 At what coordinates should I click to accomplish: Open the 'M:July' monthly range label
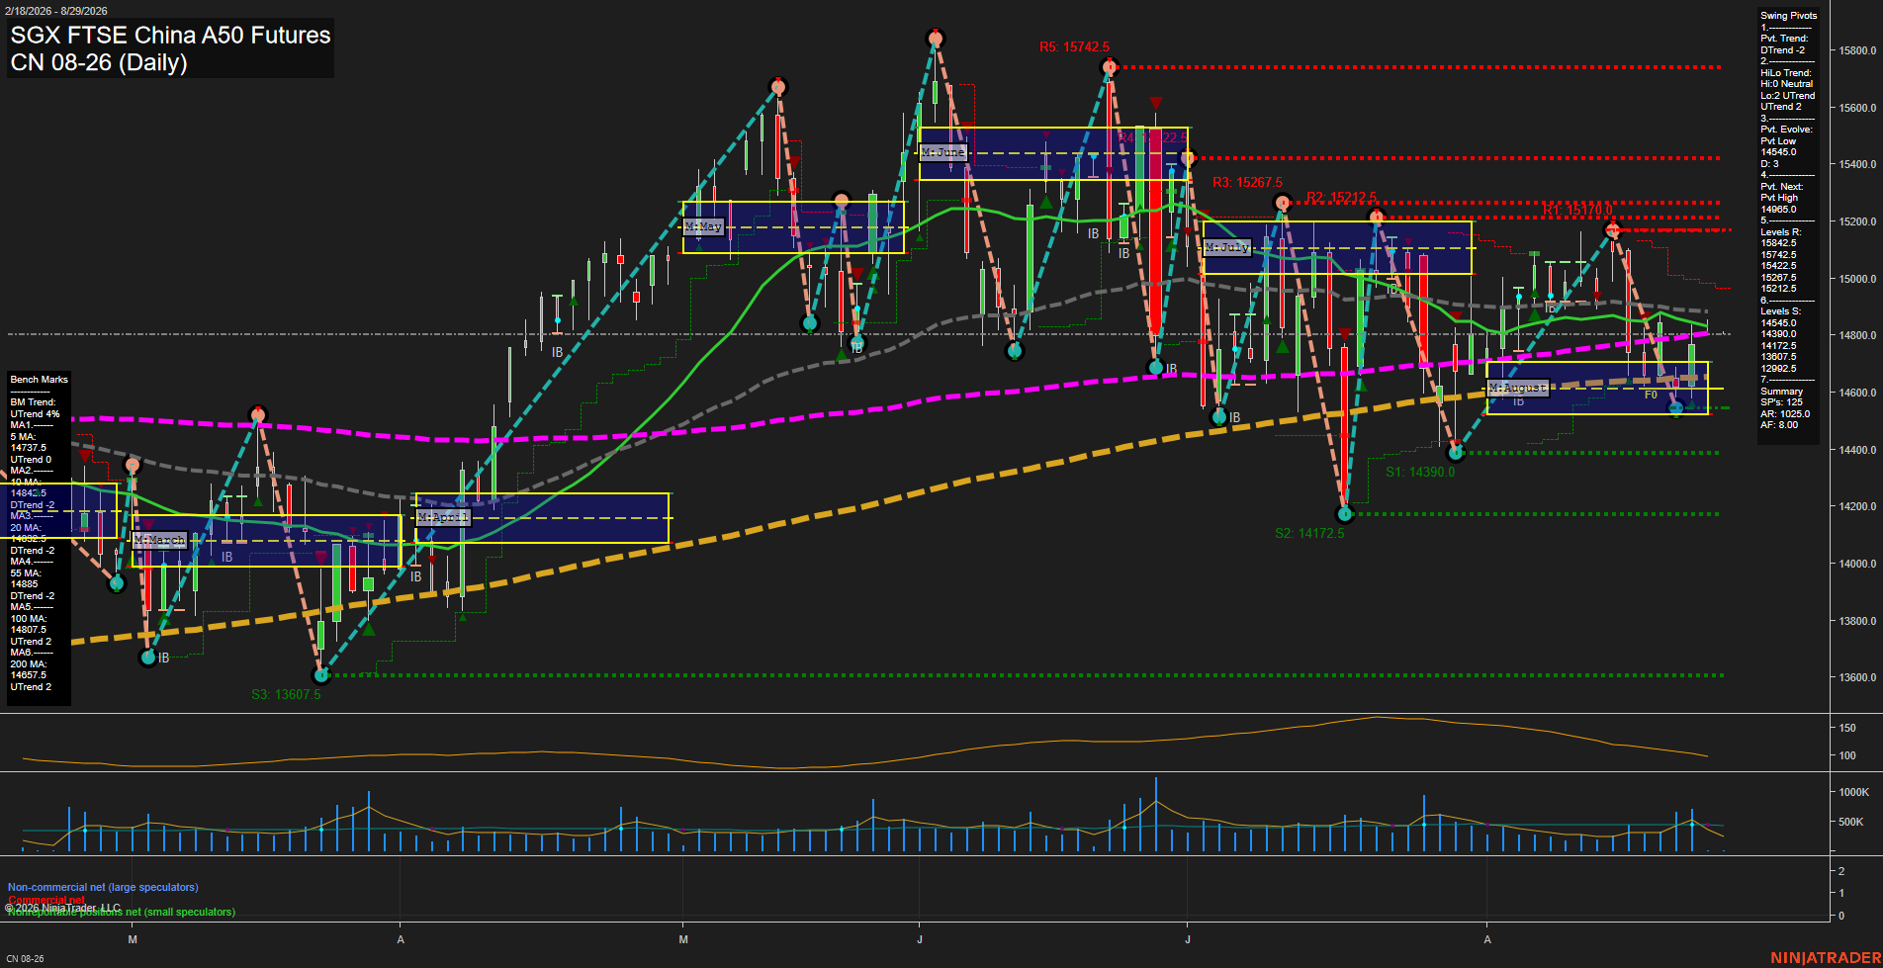click(1227, 247)
